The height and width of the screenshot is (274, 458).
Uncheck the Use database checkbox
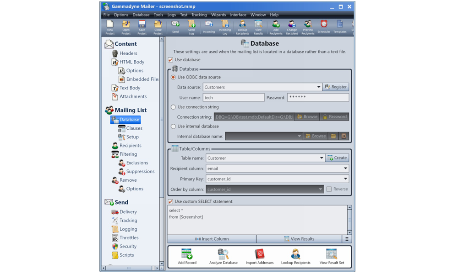171,60
